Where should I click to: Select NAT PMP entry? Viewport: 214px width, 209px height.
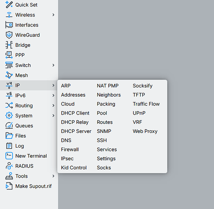[108, 86]
